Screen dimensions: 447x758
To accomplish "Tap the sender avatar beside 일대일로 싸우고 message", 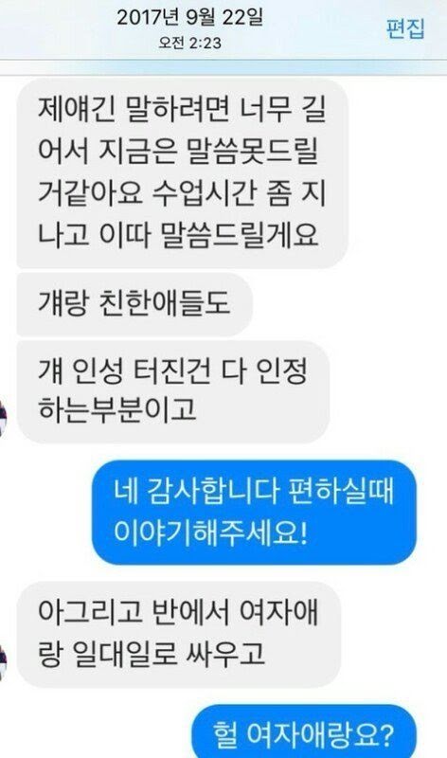I will tap(3, 662).
